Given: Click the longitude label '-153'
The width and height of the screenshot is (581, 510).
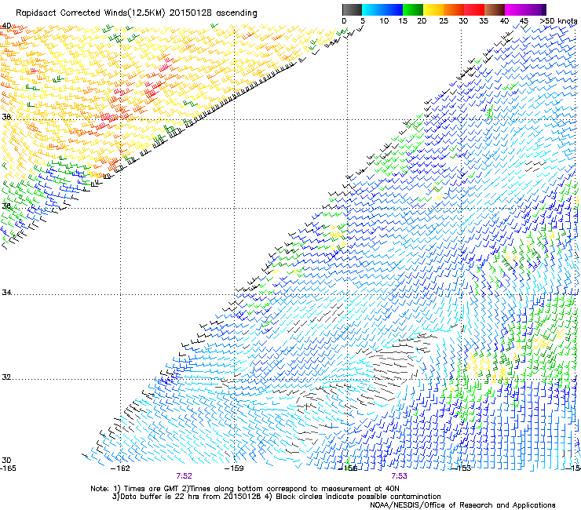Looking at the screenshot, I should (x=462, y=468).
